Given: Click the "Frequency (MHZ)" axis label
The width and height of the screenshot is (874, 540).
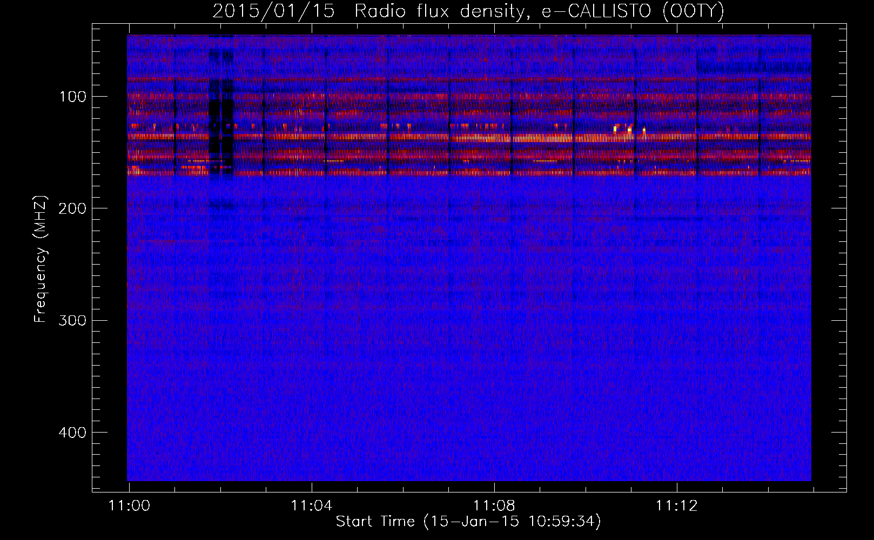Looking at the screenshot, I should coord(41,259).
